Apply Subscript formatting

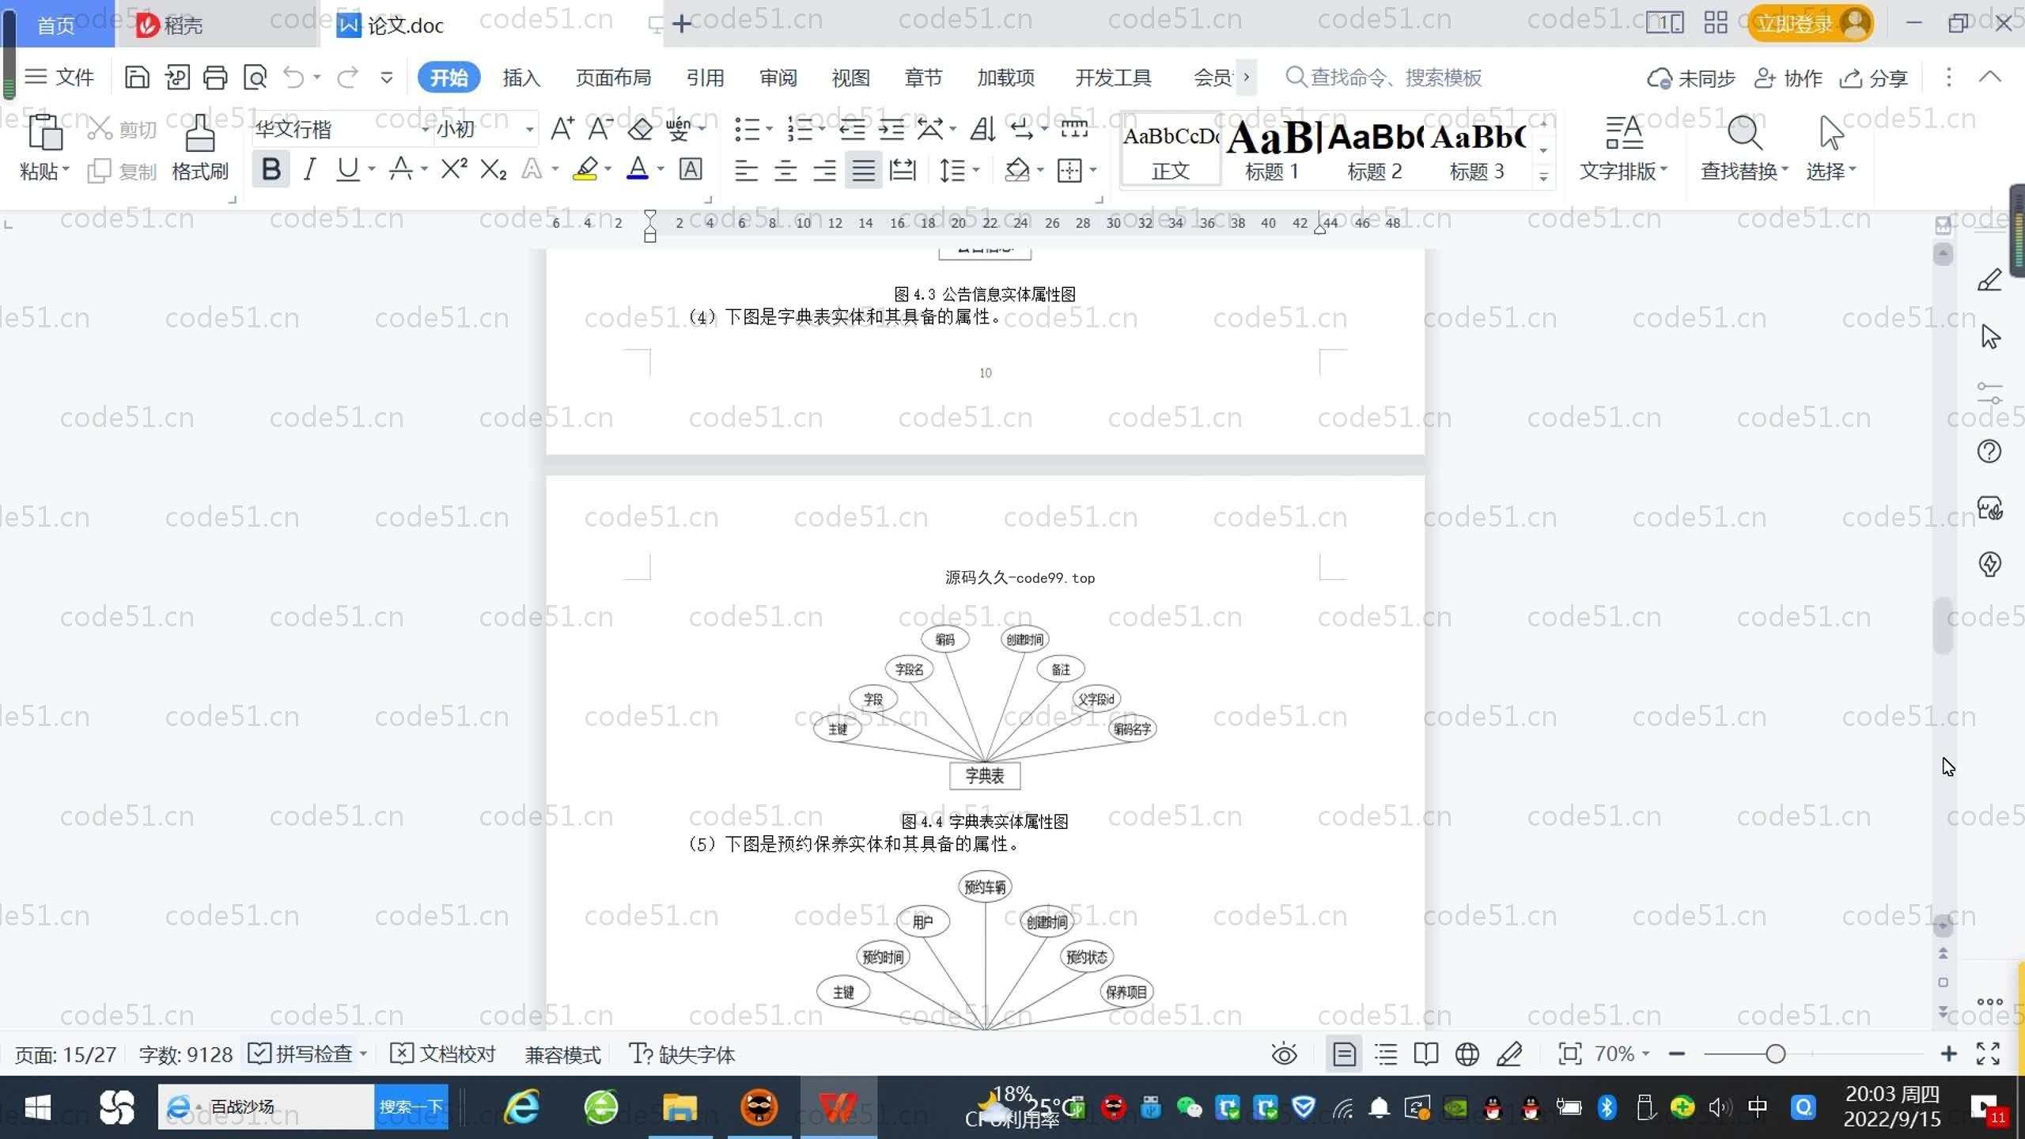493,169
